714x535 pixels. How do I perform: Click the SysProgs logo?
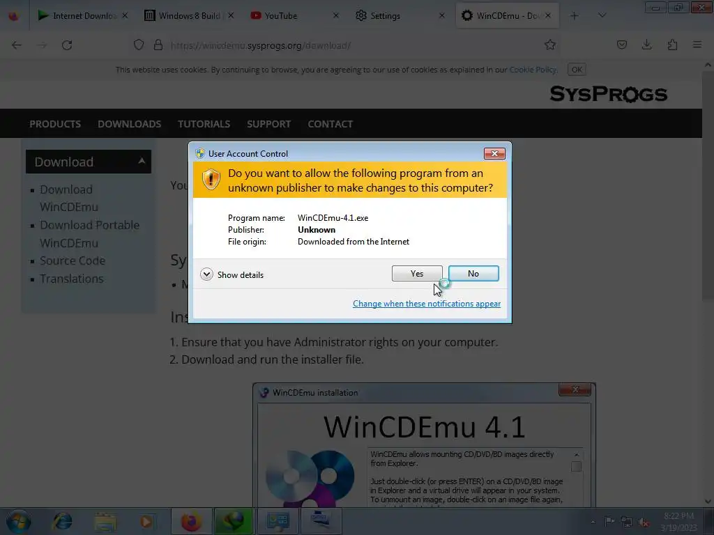pos(608,94)
